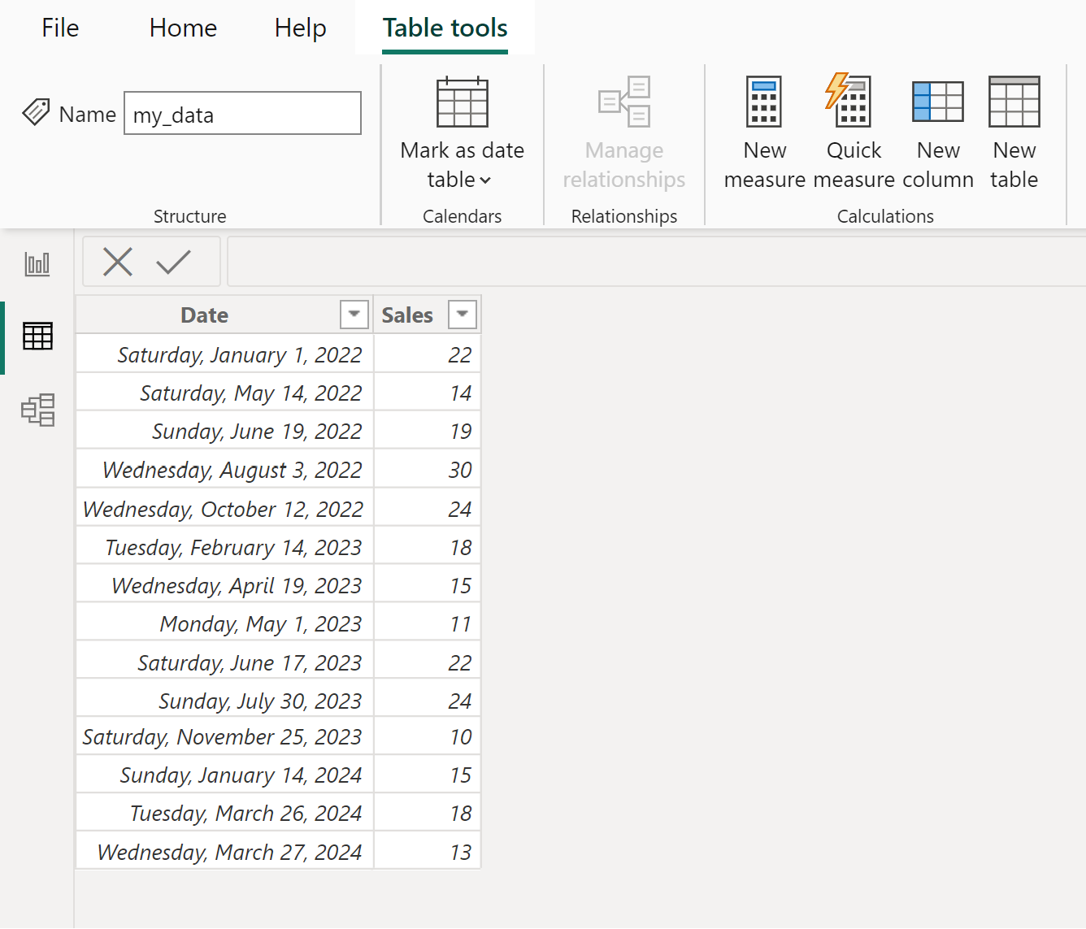Switch to the Home ribbon tab

[x=182, y=27]
